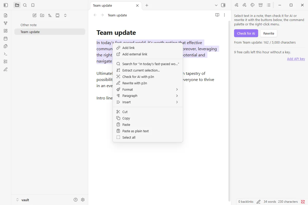Viewport: 308px width, 205px height.
Task: Open more options three-dot menu
Action: [x=225, y=15]
